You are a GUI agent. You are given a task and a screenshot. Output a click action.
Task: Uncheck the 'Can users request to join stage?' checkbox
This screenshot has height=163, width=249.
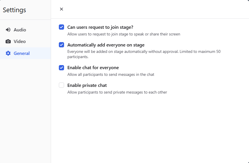point(61,27)
